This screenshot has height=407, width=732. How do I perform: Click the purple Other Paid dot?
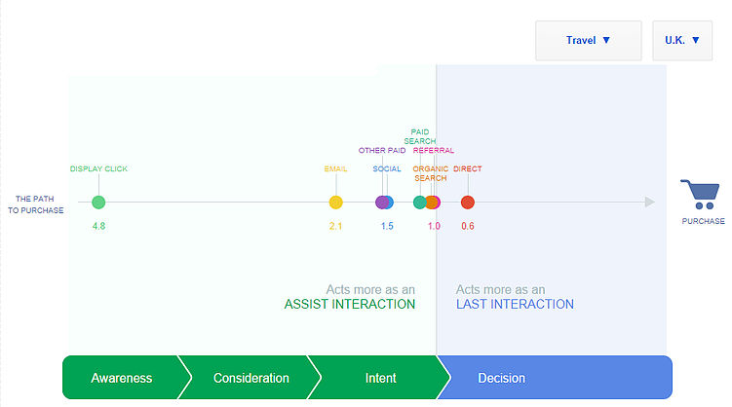tap(381, 203)
